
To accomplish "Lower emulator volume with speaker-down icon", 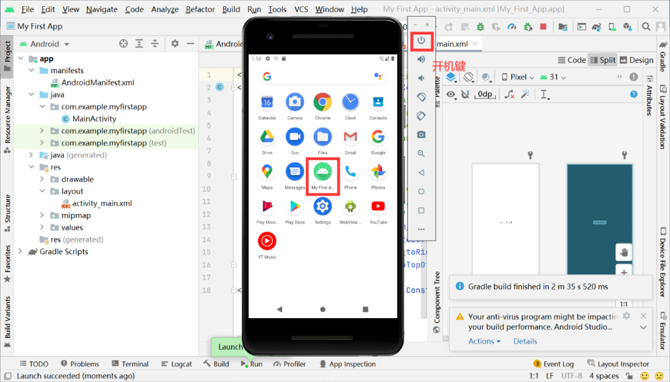I will [x=421, y=78].
